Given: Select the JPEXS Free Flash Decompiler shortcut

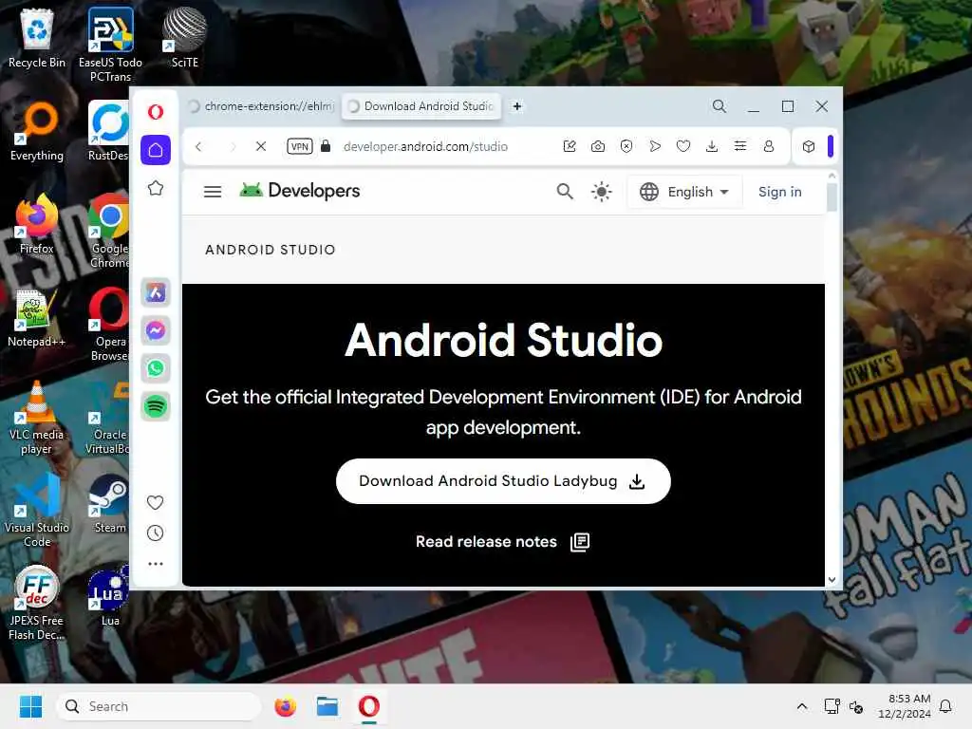Looking at the screenshot, I should click(x=37, y=604).
